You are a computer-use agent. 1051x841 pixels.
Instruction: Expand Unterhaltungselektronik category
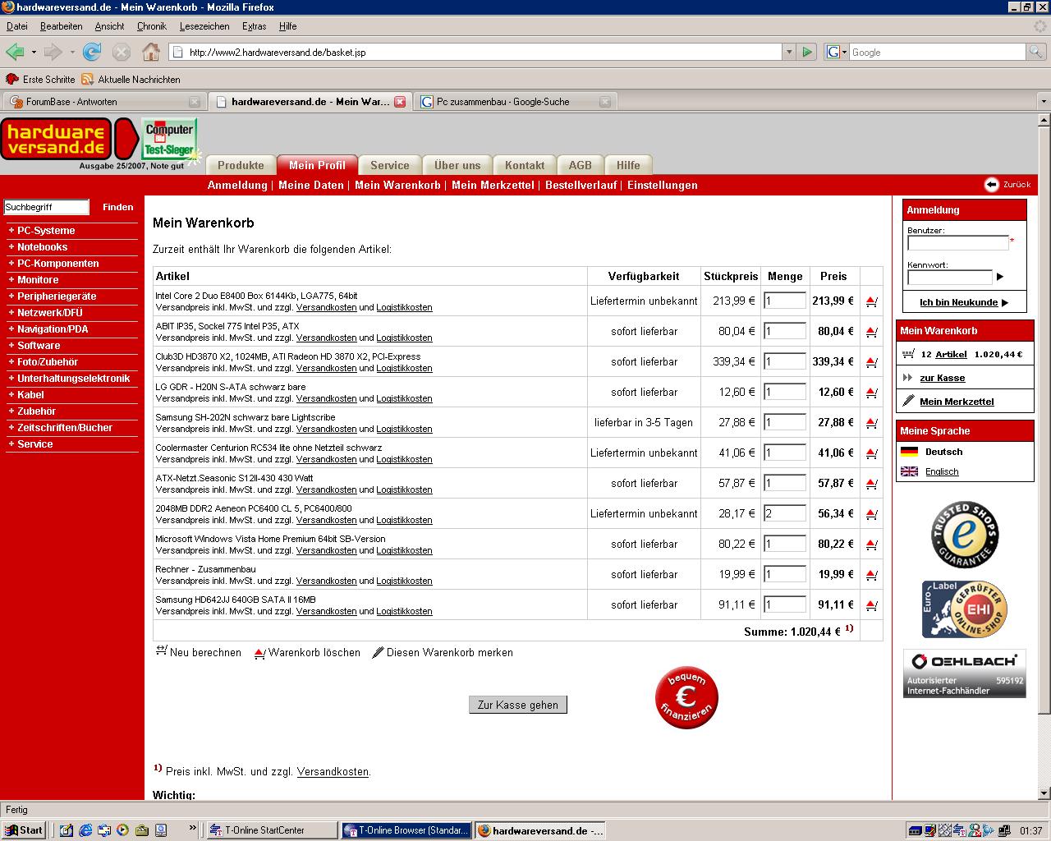(x=73, y=379)
